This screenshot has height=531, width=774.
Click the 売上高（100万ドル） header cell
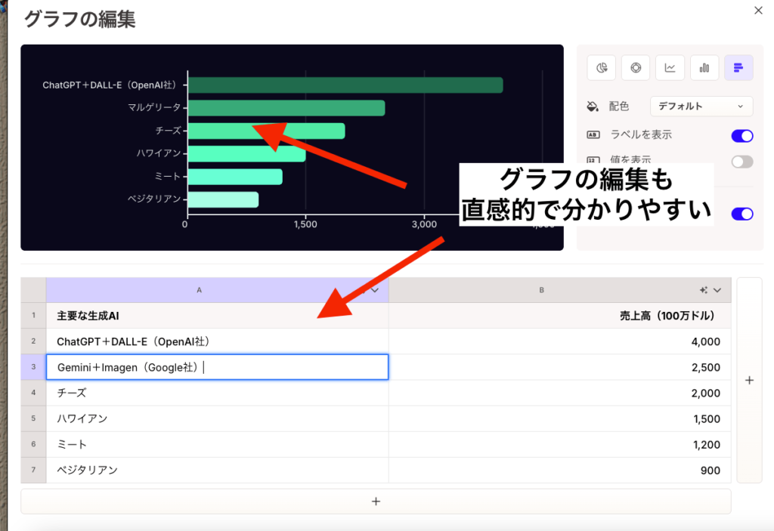(x=560, y=315)
